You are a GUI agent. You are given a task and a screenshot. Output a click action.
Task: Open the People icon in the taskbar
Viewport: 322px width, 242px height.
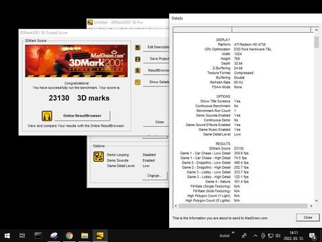[244, 235]
